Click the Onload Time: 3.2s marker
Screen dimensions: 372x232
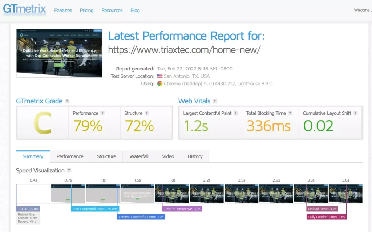(x=322, y=209)
